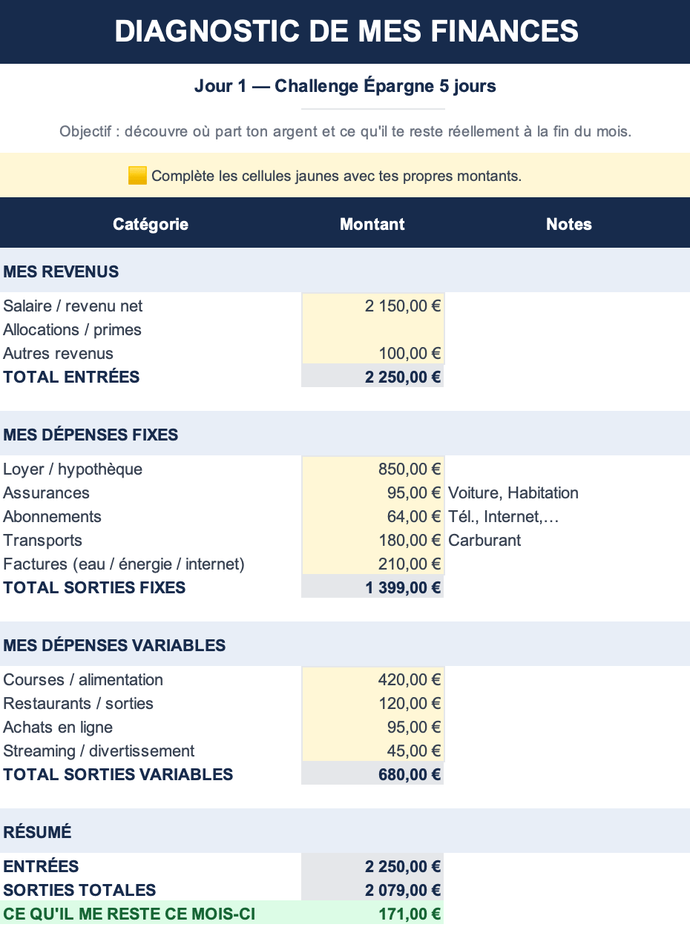Viewport: 690px width, 930px height.
Task: Click the 2 079,00 € total cell
Action: coord(372,890)
